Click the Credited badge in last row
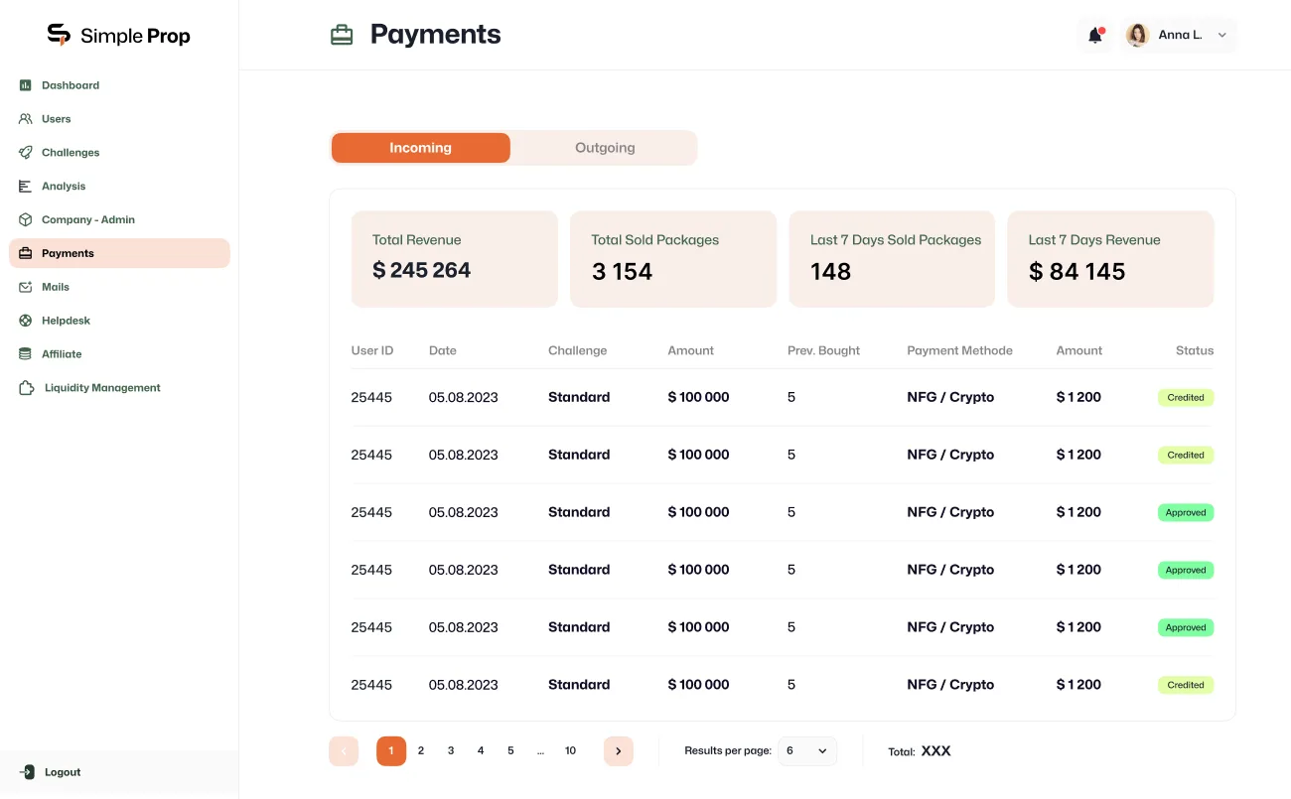The image size is (1291, 799). tap(1186, 685)
